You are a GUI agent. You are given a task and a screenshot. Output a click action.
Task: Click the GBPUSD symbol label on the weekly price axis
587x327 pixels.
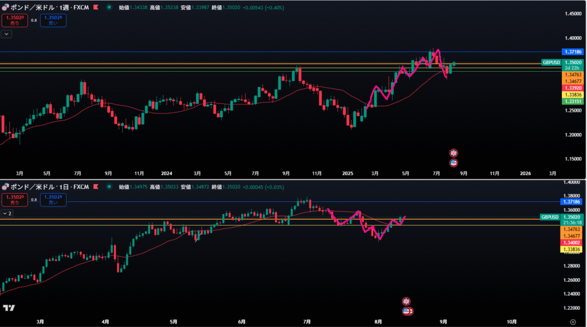551,63
